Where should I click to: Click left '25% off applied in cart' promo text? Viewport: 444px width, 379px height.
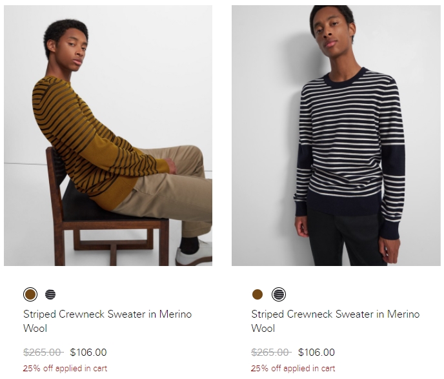coord(65,368)
